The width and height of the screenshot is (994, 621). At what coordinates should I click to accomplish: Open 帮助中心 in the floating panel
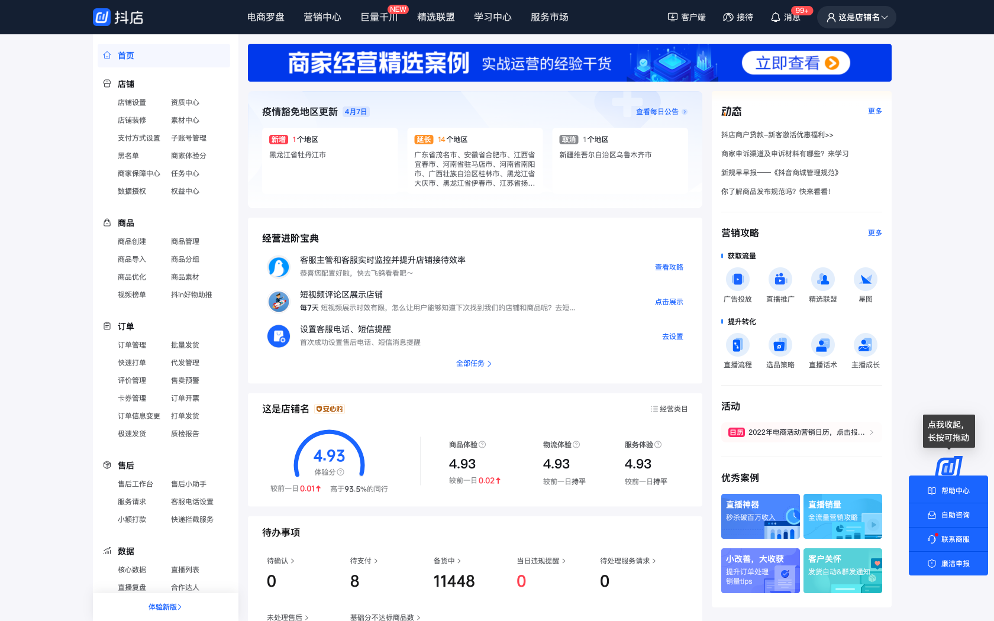point(948,491)
